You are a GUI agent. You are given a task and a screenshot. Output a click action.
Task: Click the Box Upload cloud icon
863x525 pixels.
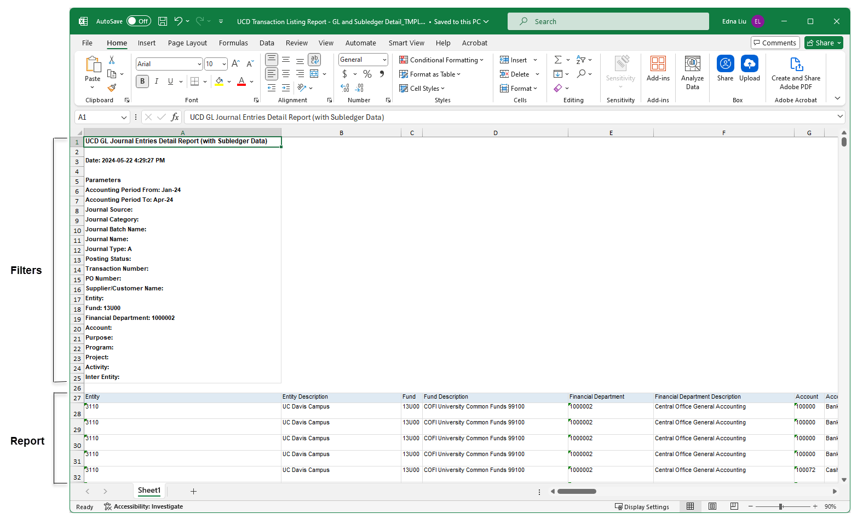pyautogui.click(x=749, y=64)
